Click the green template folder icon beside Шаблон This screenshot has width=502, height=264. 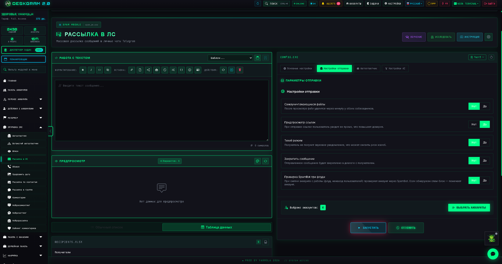click(257, 58)
